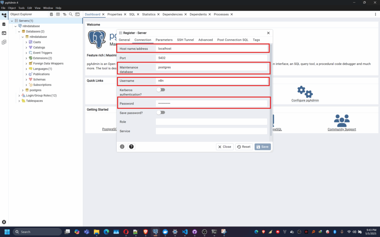This screenshot has width=380, height=237.
Task: Click the dialog help question icon
Action: click(131, 147)
